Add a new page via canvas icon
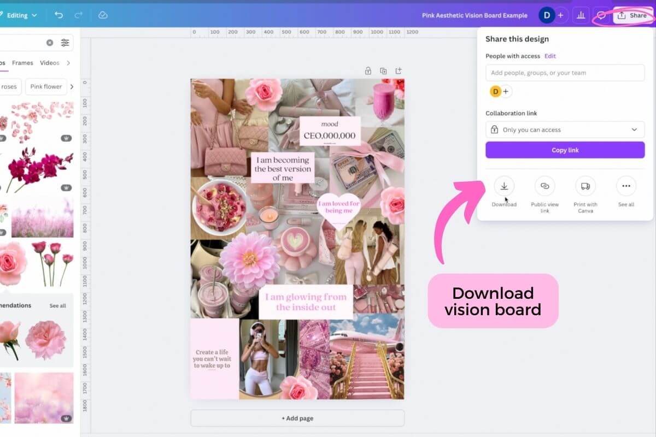The width and height of the screenshot is (656, 437). [x=399, y=70]
